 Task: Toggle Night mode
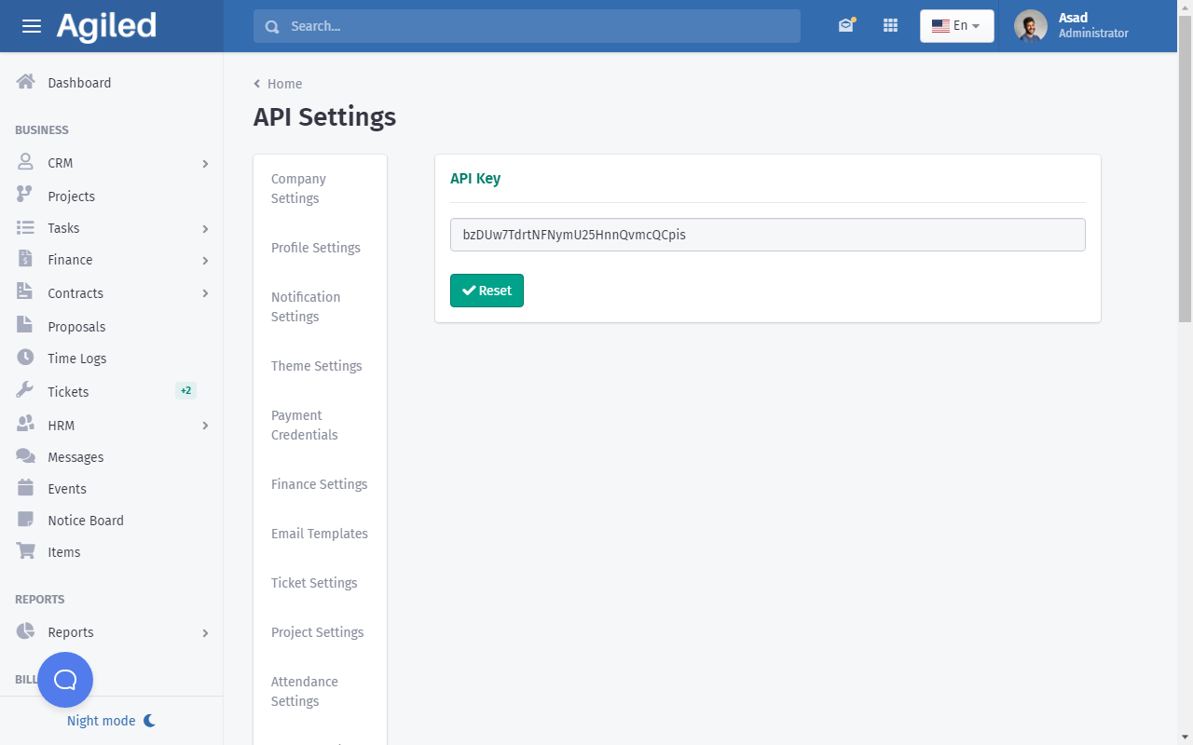click(111, 721)
